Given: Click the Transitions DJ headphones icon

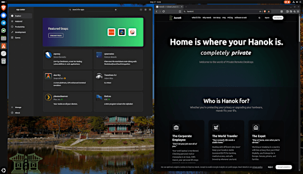Looking at the screenshot, I should (x=99, y=76).
